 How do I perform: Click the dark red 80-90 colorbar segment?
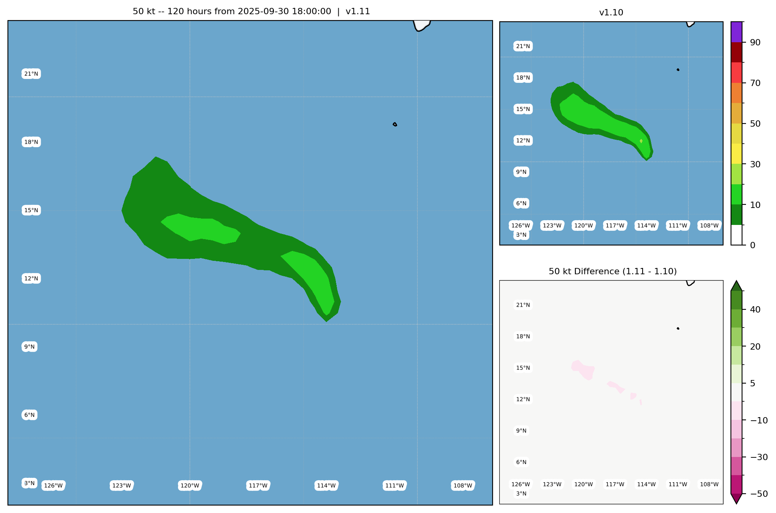[x=737, y=52]
